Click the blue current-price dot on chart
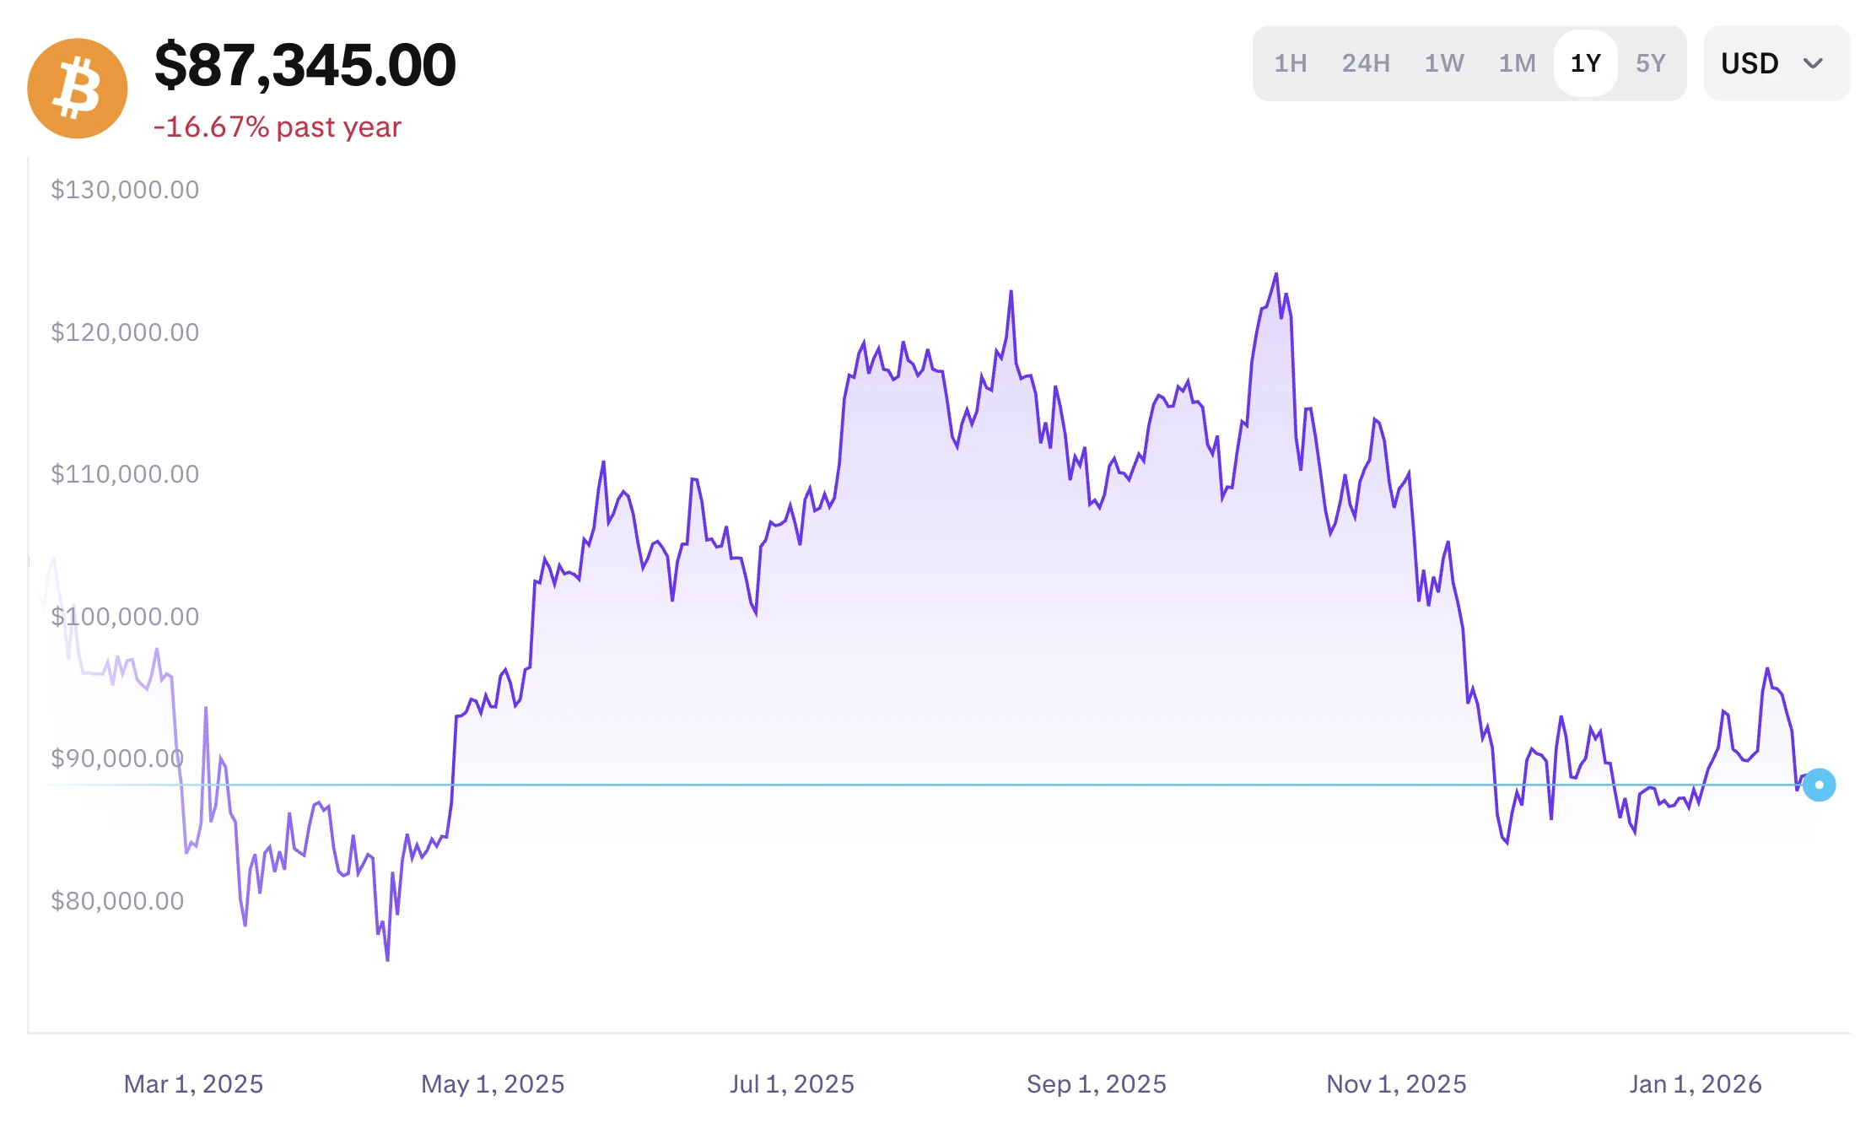This screenshot has height=1139, width=1871. [1819, 785]
